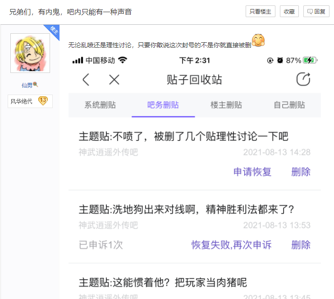Click the 收藏 button
The width and height of the screenshot is (334, 299).
point(289,12)
